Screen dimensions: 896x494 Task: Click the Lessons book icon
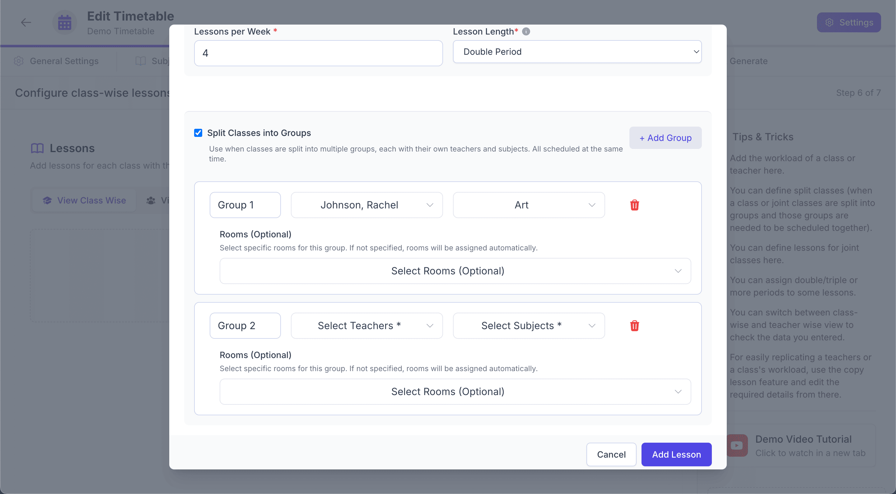point(37,149)
